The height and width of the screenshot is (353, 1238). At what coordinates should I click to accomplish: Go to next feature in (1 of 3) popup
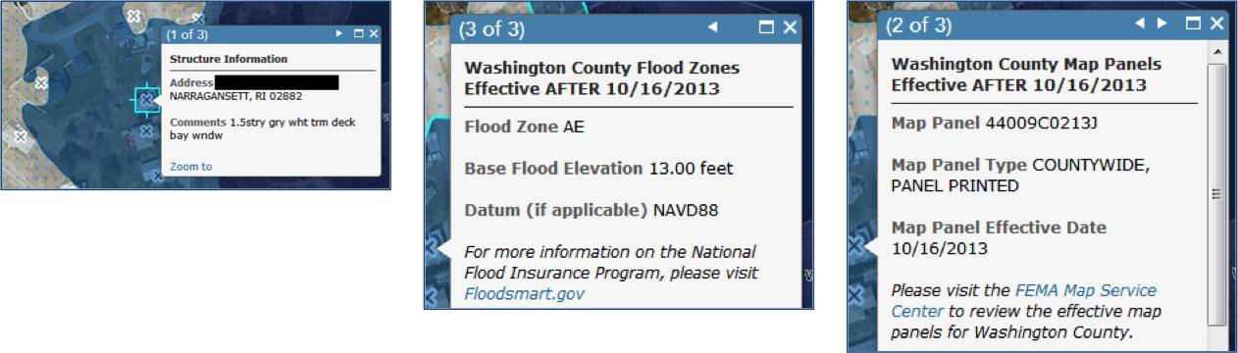[339, 34]
